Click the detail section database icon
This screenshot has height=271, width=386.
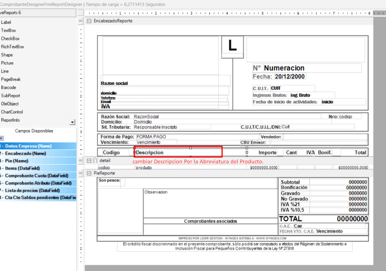(95, 161)
